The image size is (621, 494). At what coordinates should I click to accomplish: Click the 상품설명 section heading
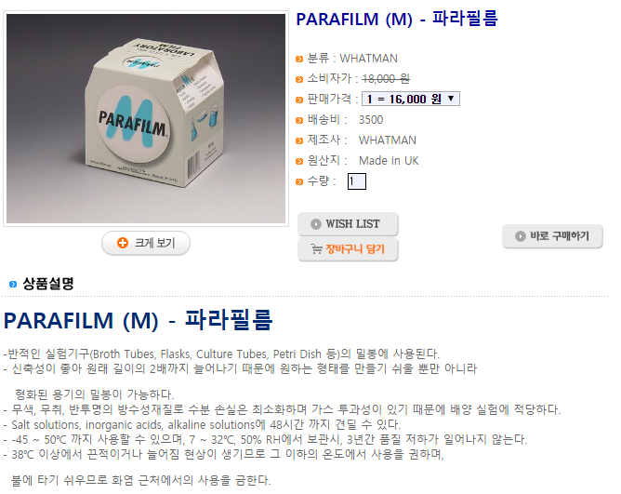(x=48, y=284)
